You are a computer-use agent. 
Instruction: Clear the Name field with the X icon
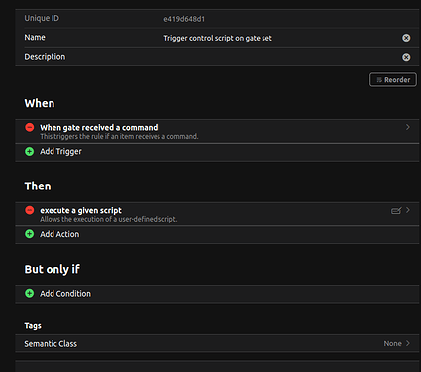406,38
